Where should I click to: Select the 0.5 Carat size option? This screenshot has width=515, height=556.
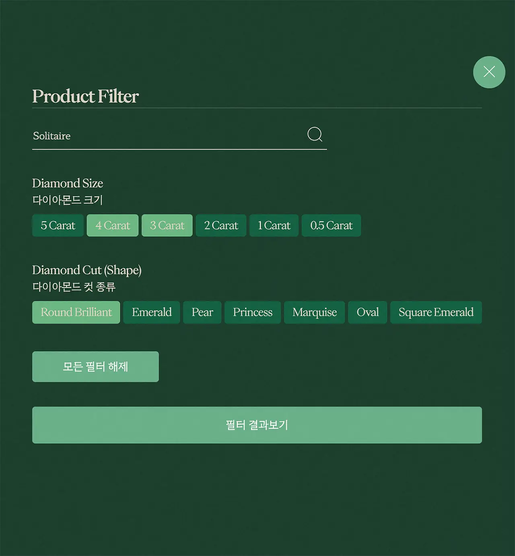click(331, 225)
